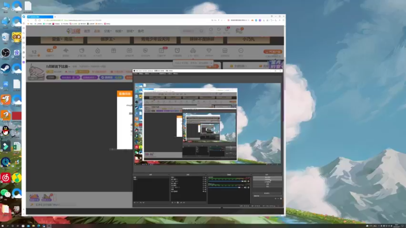Open Douyu follow heart icon

(x=219, y=29)
